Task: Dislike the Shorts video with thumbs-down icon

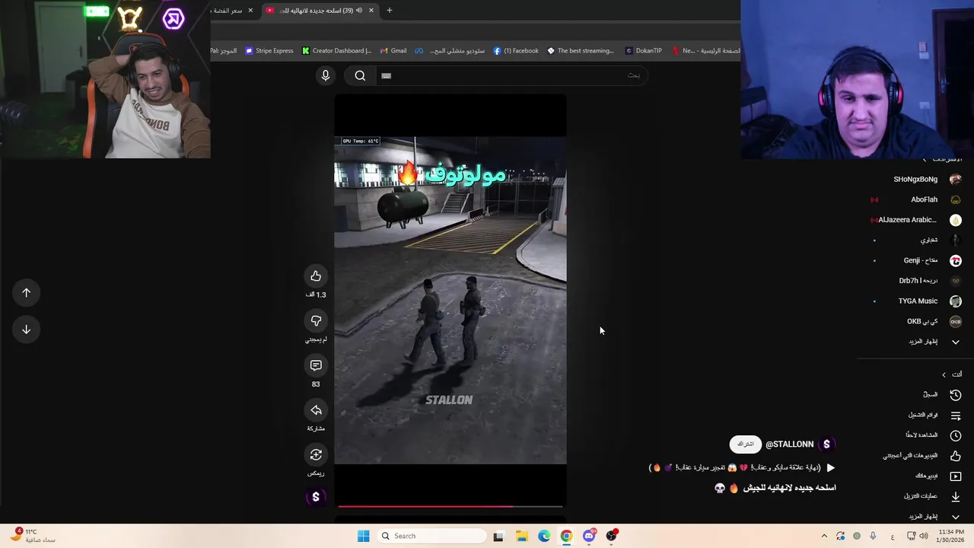Action: click(x=316, y=320)
